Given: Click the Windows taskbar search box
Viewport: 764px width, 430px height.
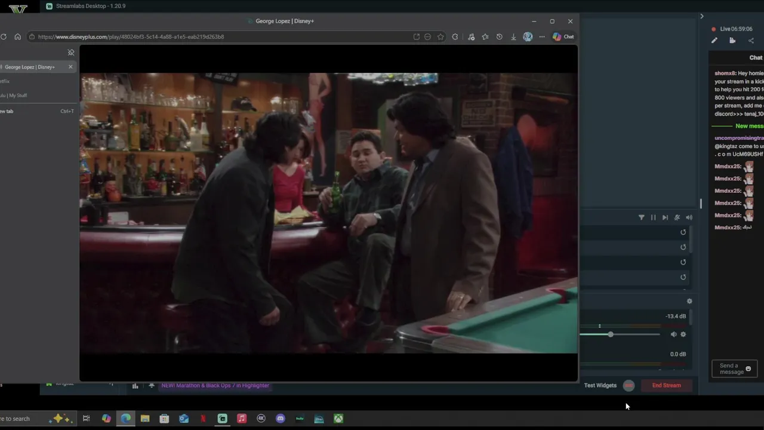Looking at the screenshot, I should (37, 419).
